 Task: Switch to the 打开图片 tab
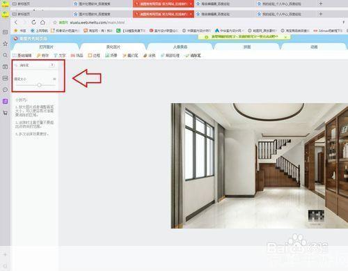click(x=46, y=47)
